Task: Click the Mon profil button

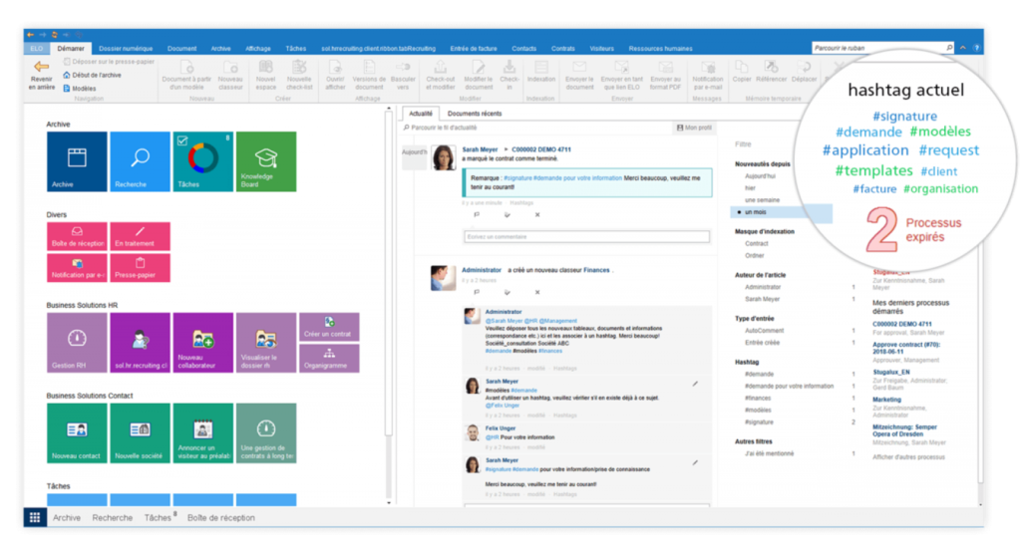Action: click(695, 128)
